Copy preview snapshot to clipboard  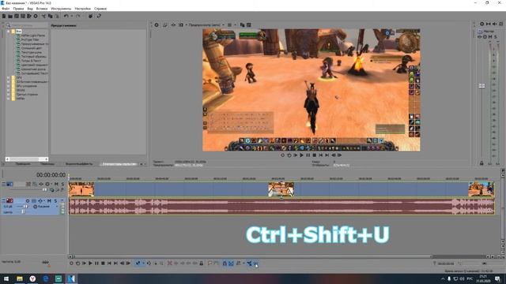tap(243, 24)
